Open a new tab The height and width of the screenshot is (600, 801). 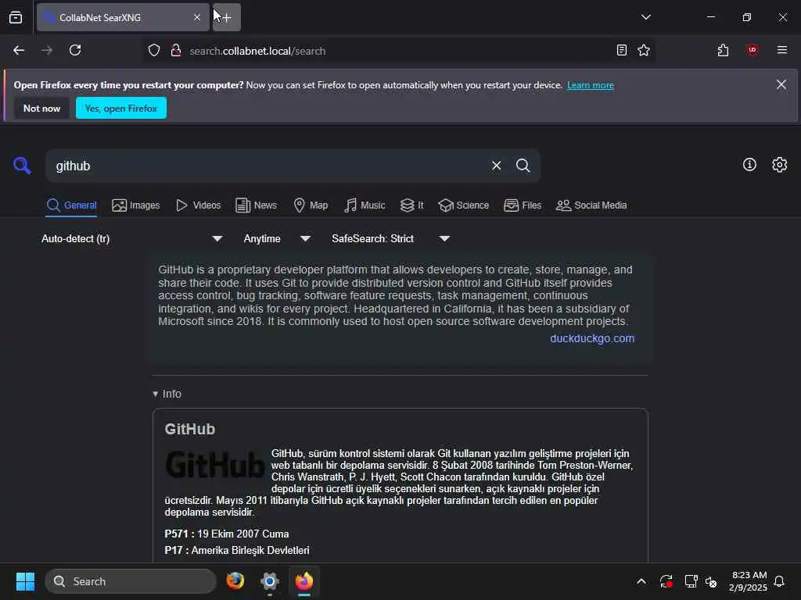pos(227,17)
